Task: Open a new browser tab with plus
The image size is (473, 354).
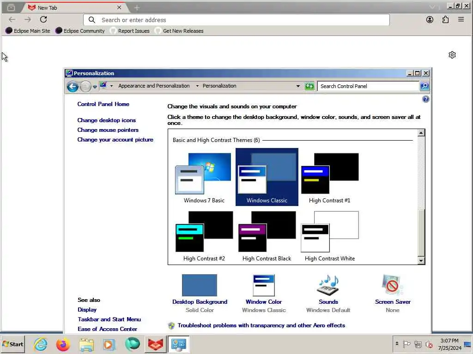Action: pos(137,8)
